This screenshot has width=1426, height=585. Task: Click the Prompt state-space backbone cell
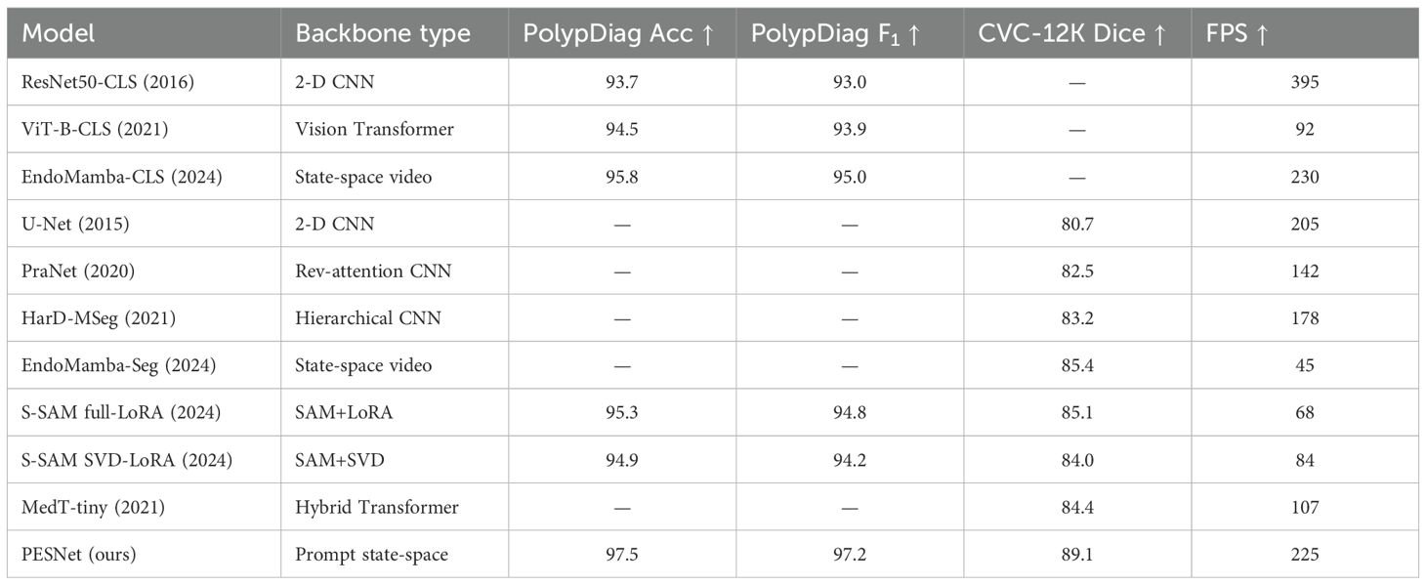(371, 555)
